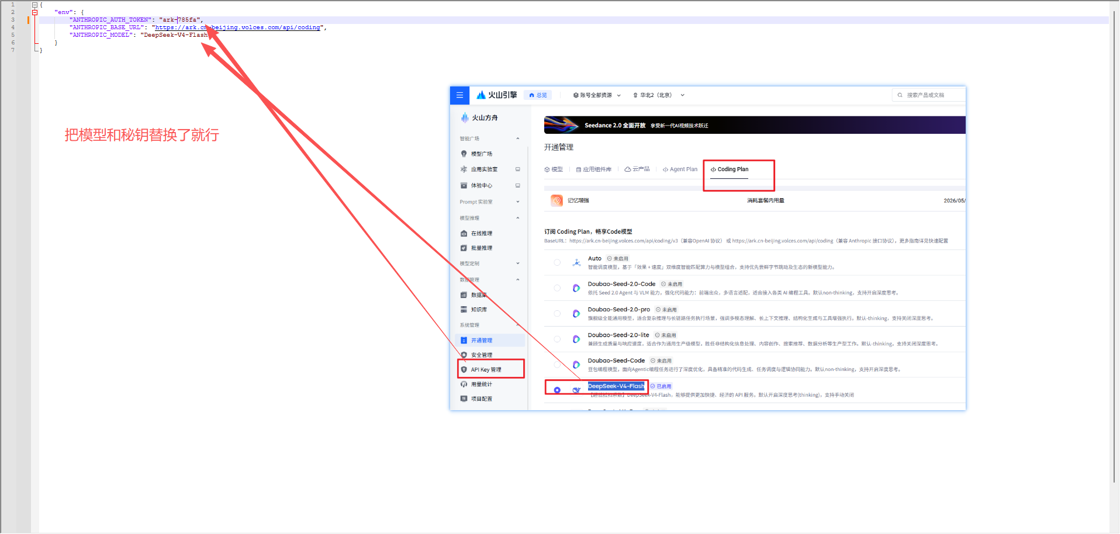Click the 搜索产品或文档 search field
Screen dimensions: 1120x534
928,95
